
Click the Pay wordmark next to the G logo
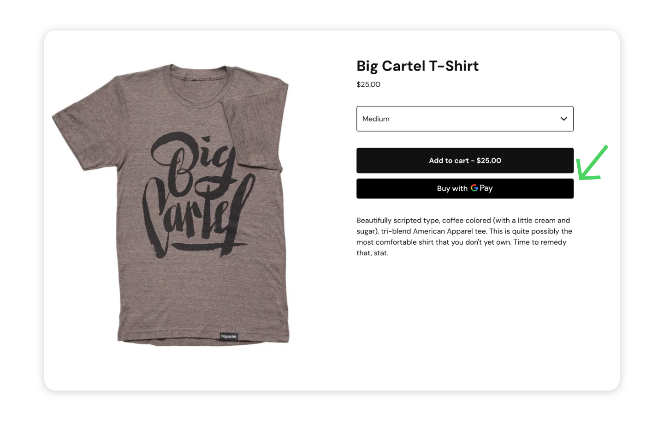pos(486,188)
